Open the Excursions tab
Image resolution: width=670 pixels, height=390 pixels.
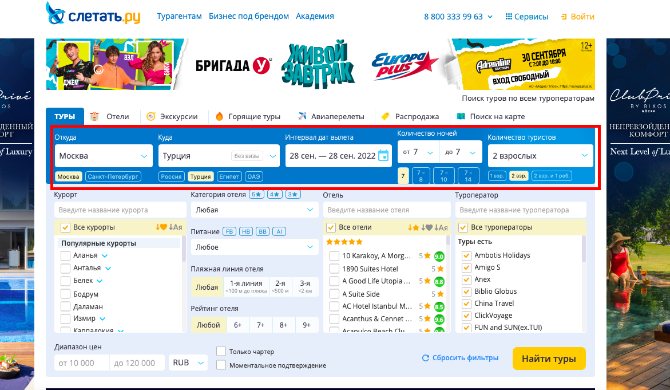pos(172,116)
